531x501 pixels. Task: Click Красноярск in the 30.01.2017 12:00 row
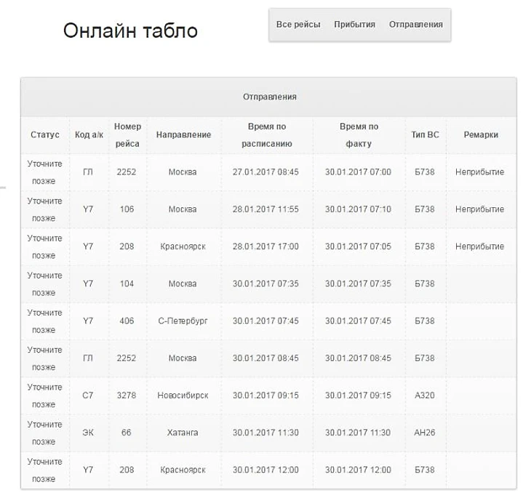click(x=183, y=470)
